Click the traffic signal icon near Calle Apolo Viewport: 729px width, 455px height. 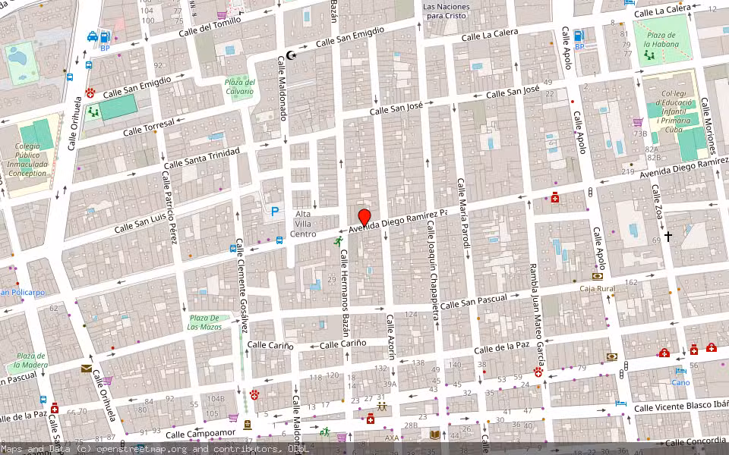pyautogui.click(x=591, y=192)
